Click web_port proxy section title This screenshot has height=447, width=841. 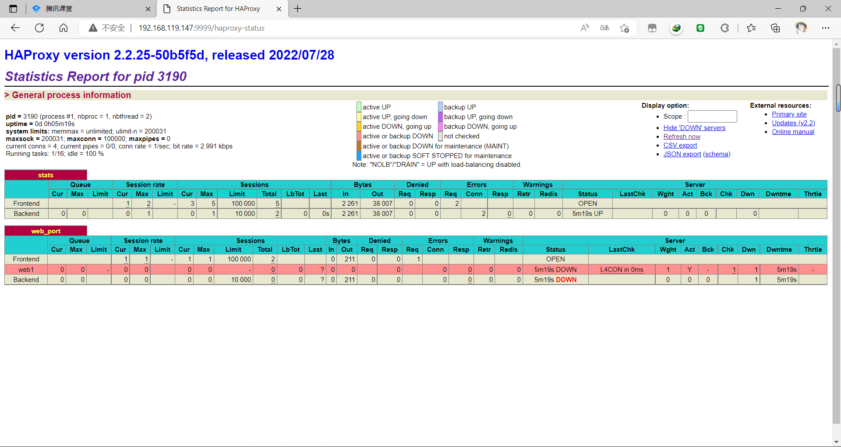(x=46, y=231)
